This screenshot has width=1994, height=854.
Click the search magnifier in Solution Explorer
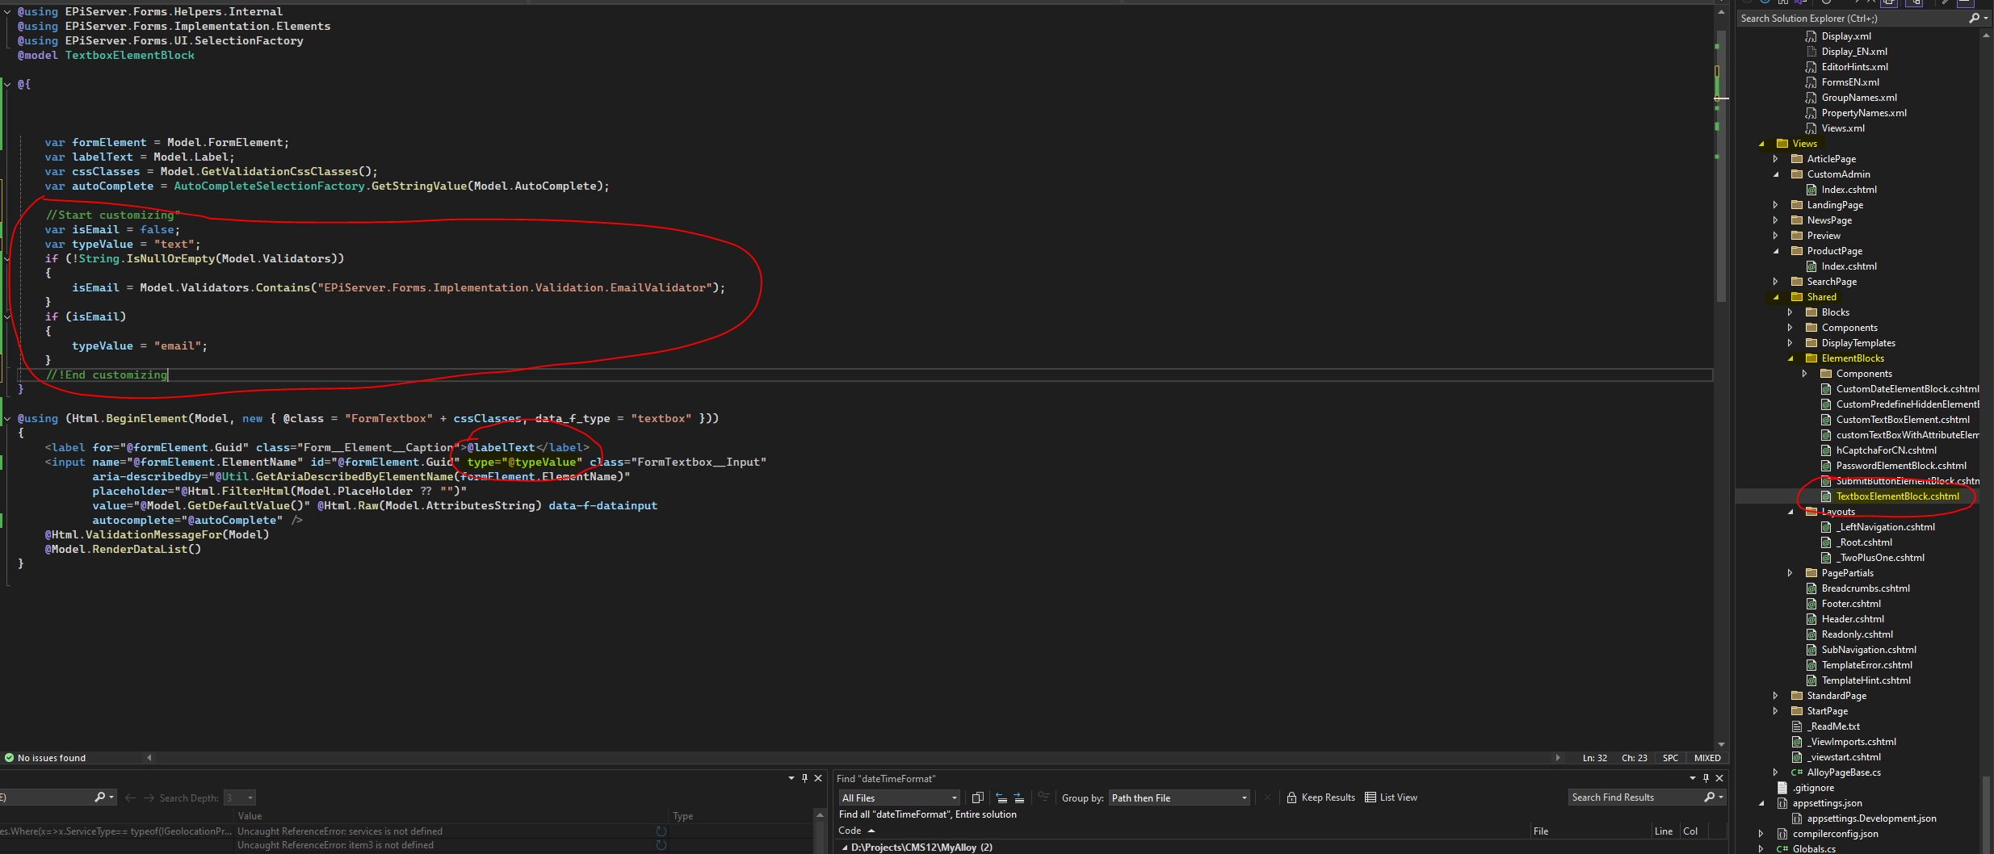click(x=1974, y=18)
